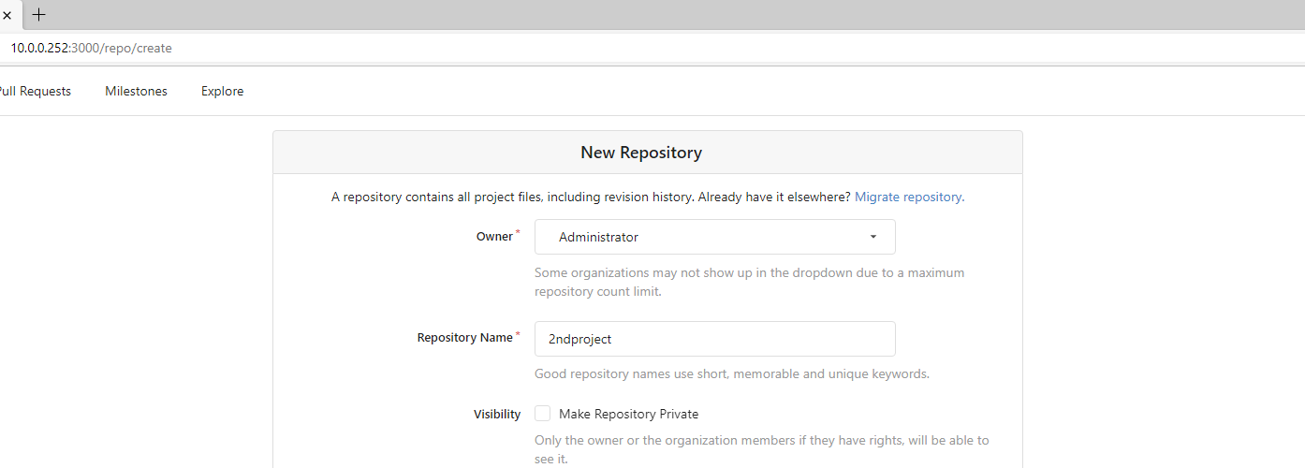Click the hint about good repository names
Image resolution: width=1305 pixels, height=468 pixels.
coord(731,373)
